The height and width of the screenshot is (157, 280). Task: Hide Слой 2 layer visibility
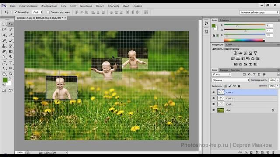(213, 98)
